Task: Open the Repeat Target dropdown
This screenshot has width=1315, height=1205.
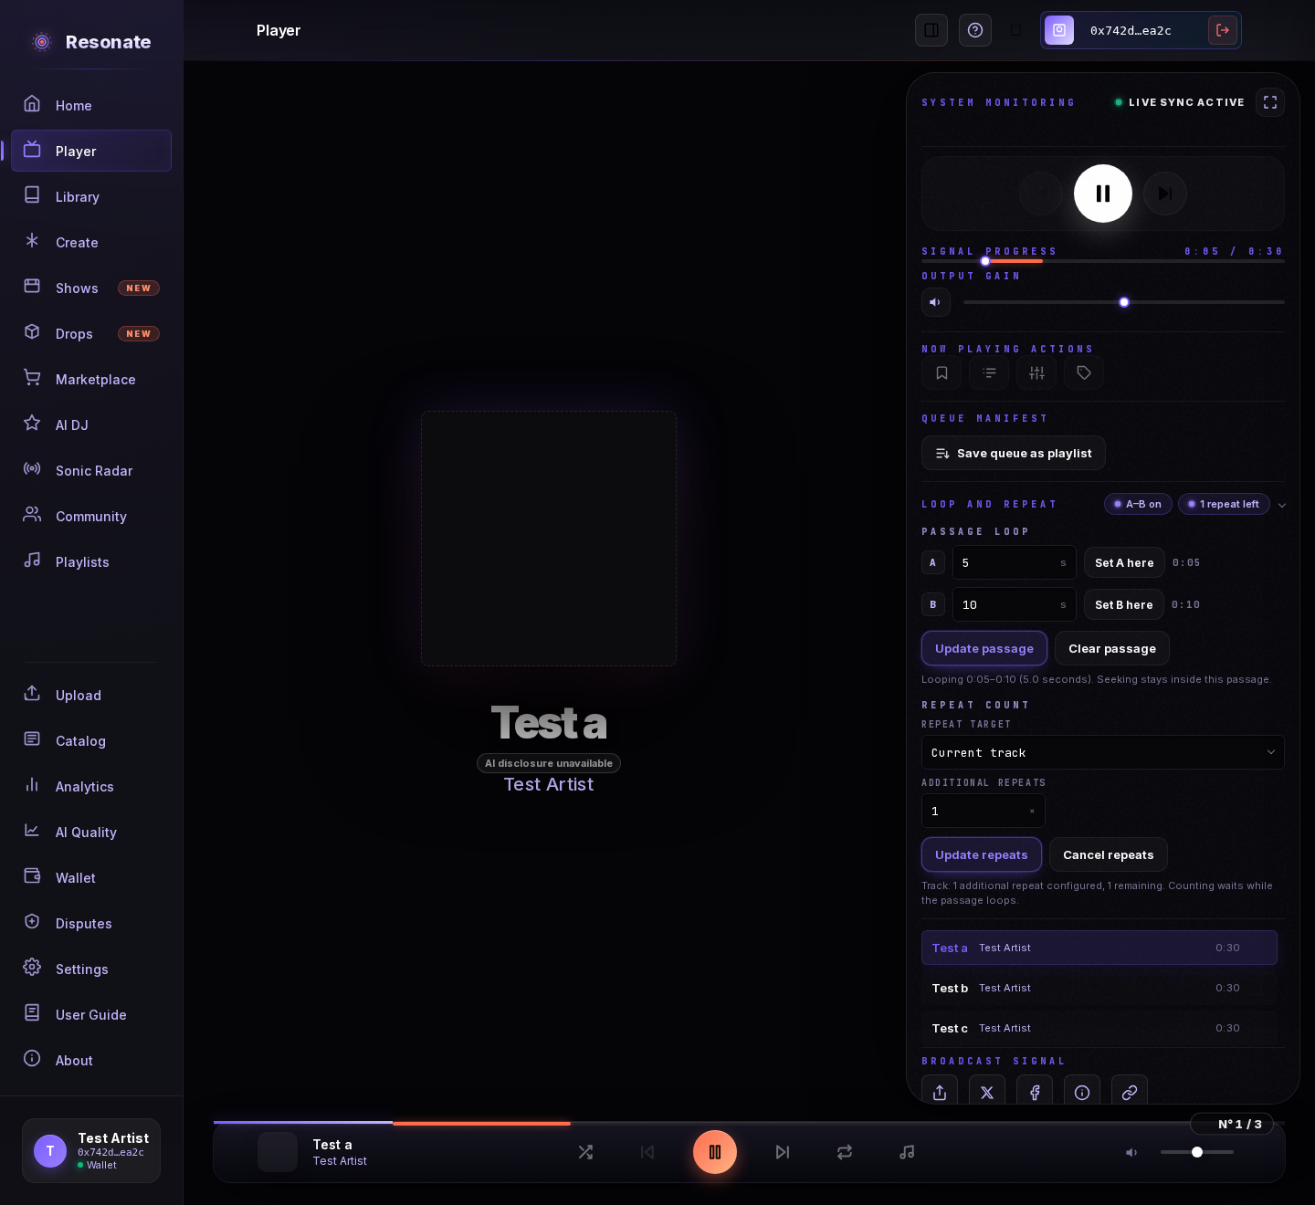Action: coord(1103,752)
